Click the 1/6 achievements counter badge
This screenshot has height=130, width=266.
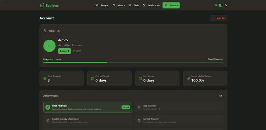221,96
